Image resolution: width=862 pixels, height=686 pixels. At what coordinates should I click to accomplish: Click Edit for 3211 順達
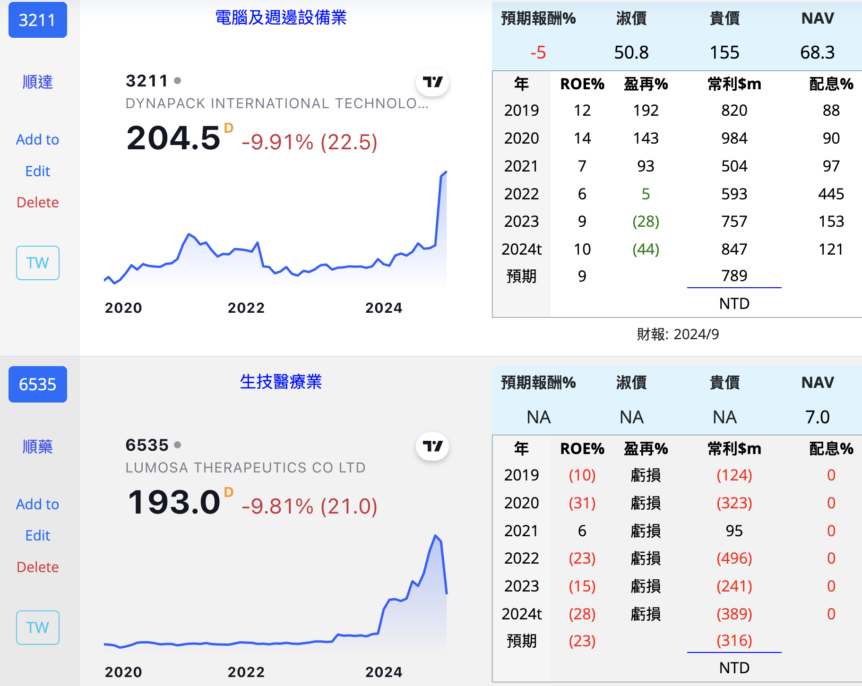[38, 171]
